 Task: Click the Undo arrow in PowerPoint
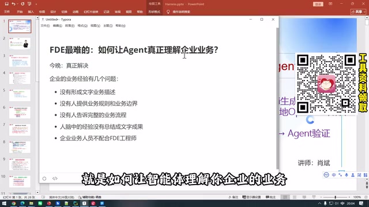click(x=13, y=4)
